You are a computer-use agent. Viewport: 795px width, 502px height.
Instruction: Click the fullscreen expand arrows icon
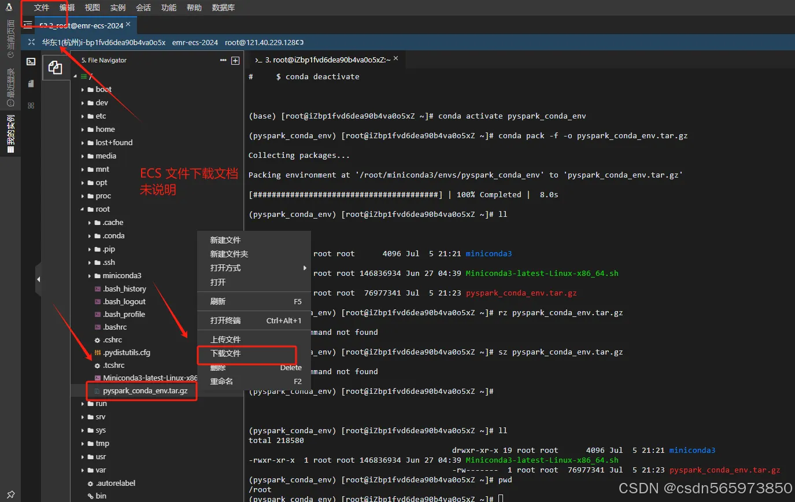(x=31, y=42)
